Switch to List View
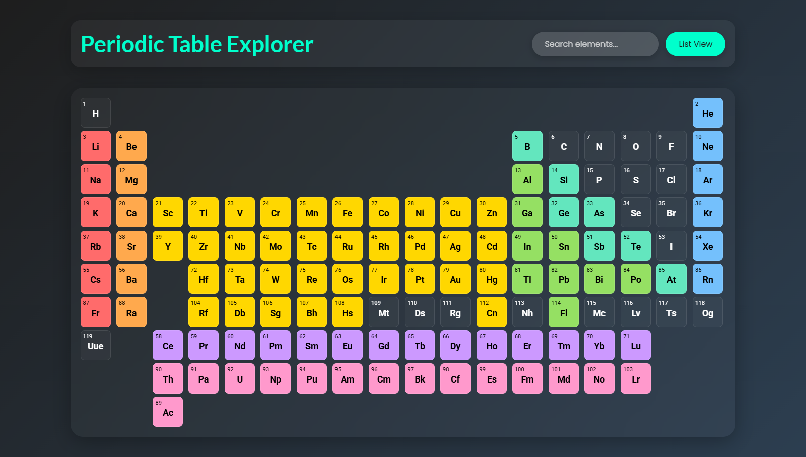This screenshot has width=806, height=457. 696,44
